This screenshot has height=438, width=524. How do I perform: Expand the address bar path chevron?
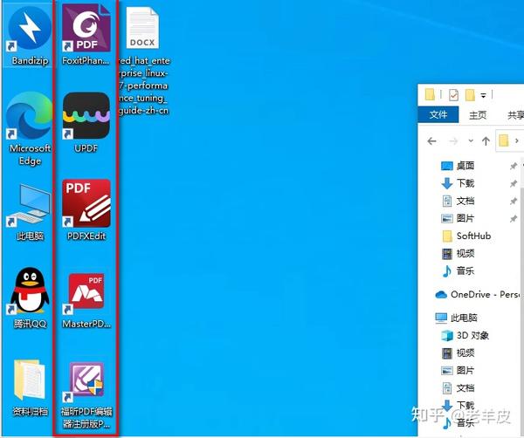click(x=517, y=140)
